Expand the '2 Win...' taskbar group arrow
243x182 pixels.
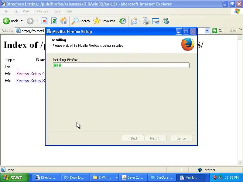click(x=117, y=178)
